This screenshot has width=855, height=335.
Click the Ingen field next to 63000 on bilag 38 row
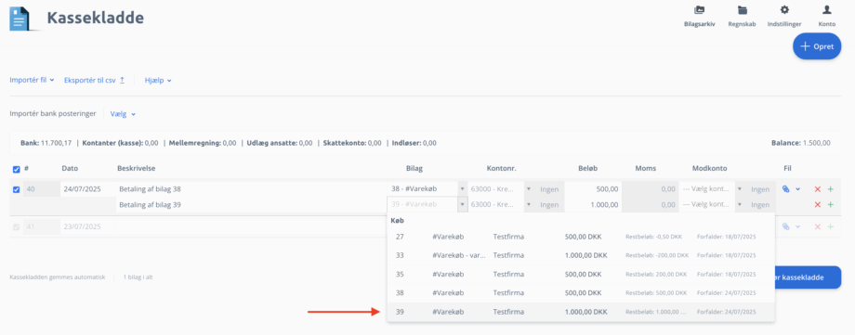[549, 189]
